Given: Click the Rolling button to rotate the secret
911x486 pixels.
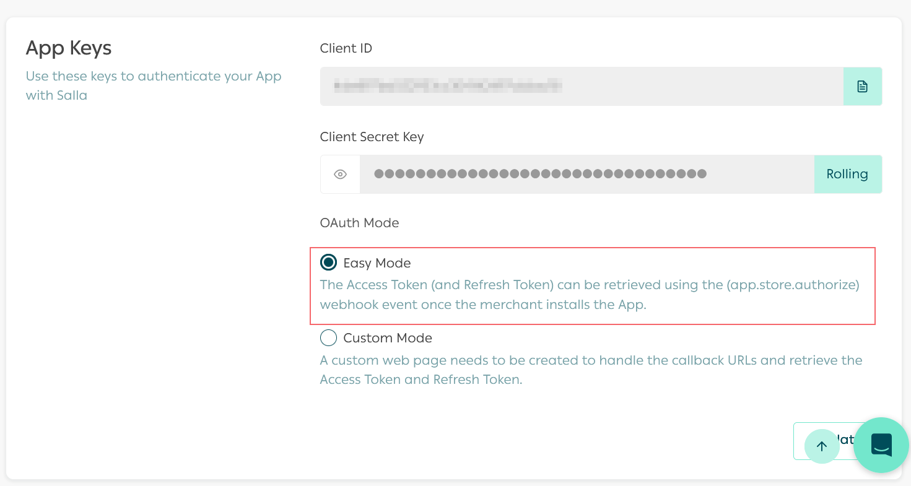Looking at the screenshot, I should point(848,174).
